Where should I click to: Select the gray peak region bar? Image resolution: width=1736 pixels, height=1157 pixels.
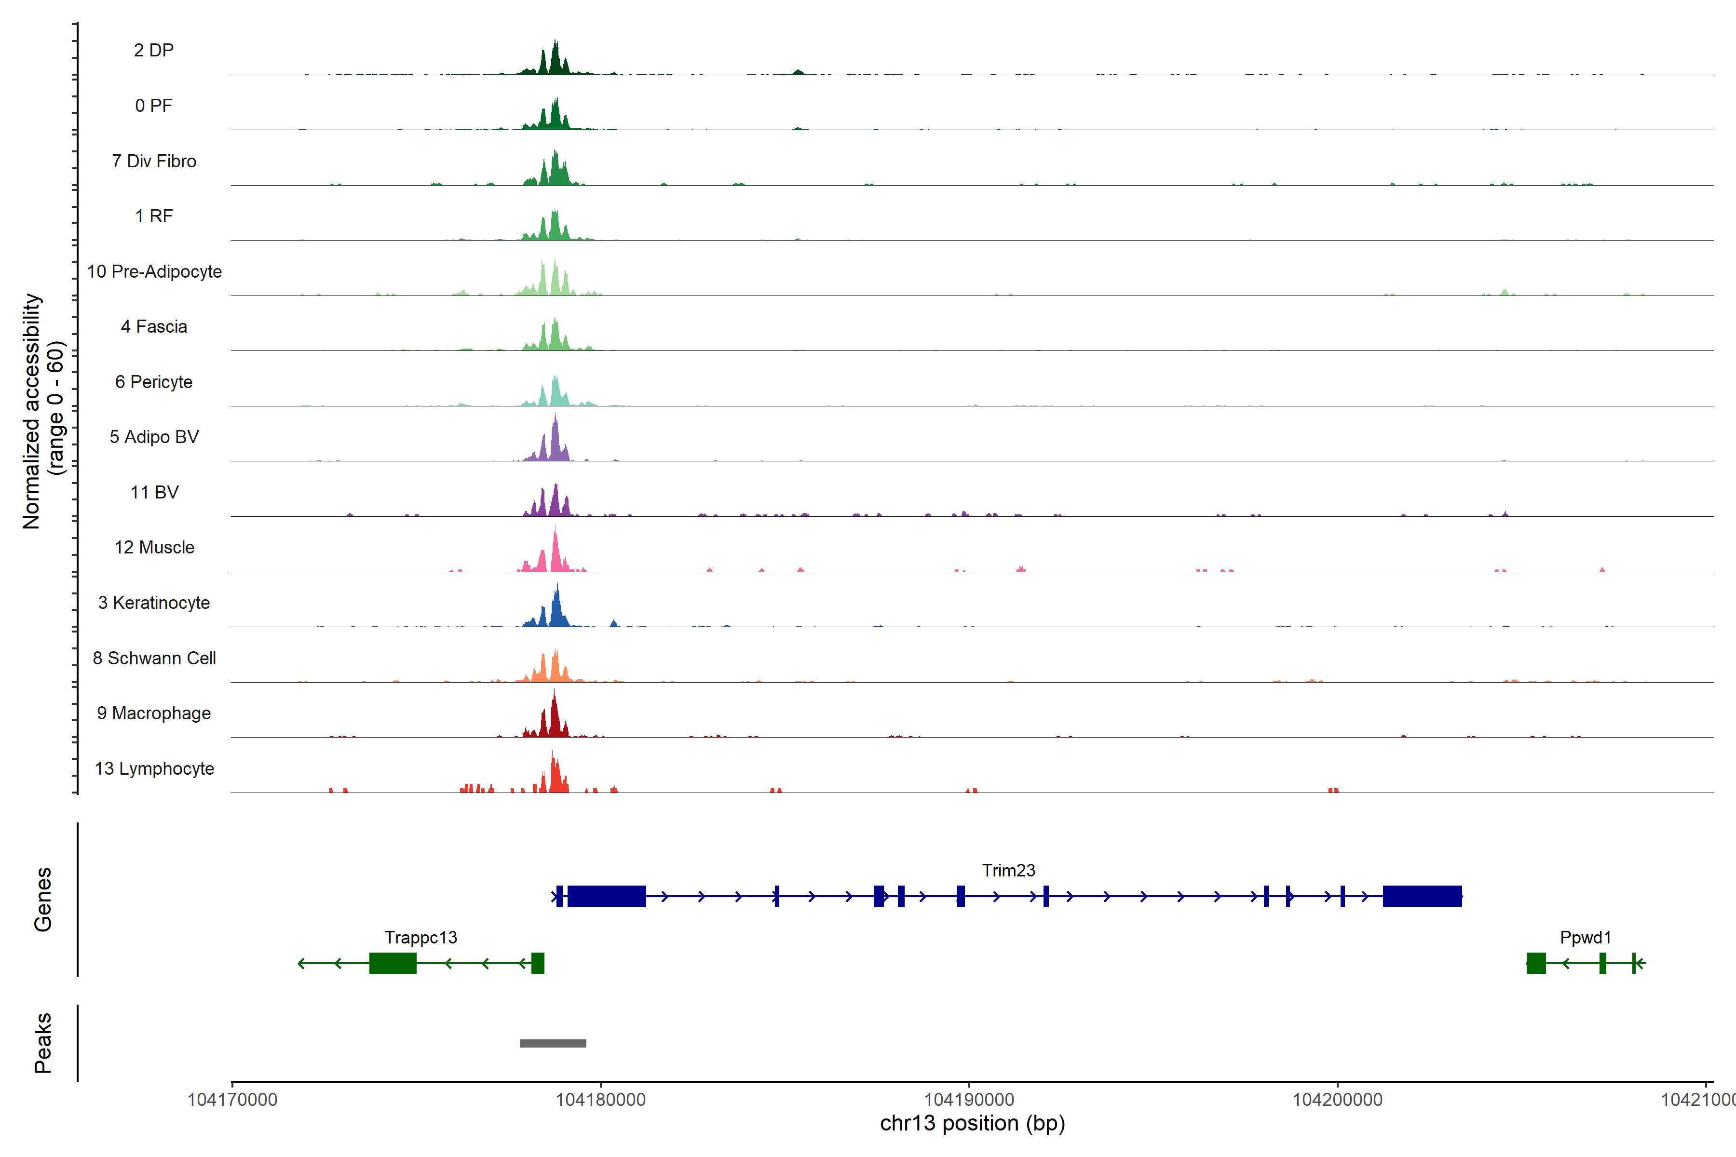553,1043
